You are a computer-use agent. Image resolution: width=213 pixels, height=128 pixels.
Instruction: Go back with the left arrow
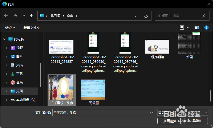click(6, 16)
